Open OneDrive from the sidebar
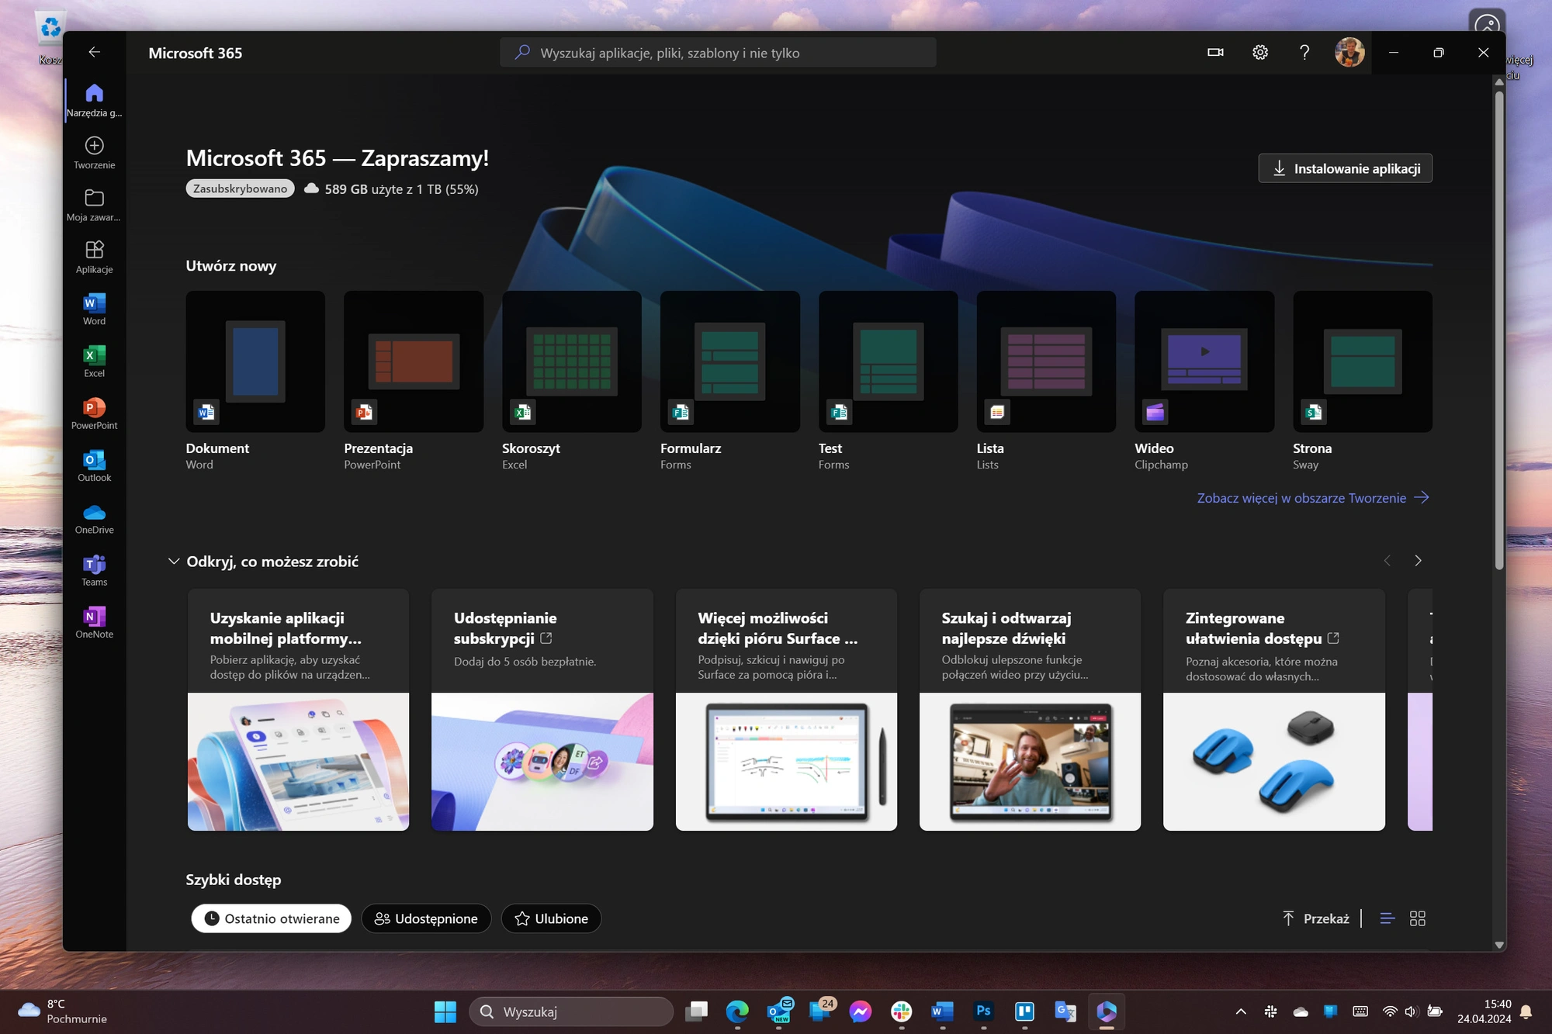This screenshot has height=1034, width=1552. click(94, 517)
